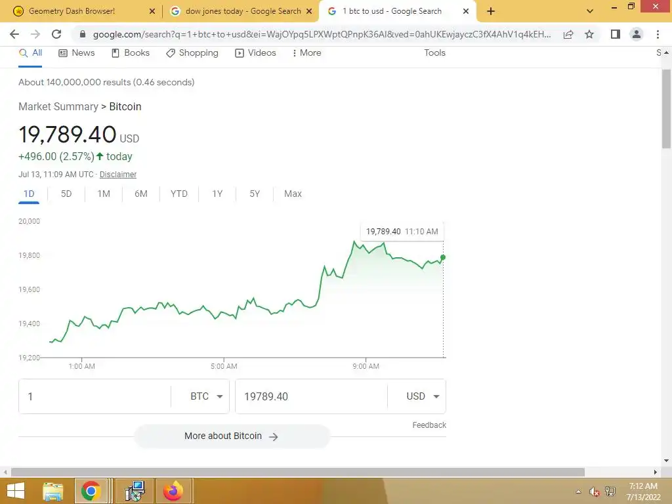The width and height of the screenshot is (672, 504).
Task: Click the scroll right arrow
Action: click(656, 472)
